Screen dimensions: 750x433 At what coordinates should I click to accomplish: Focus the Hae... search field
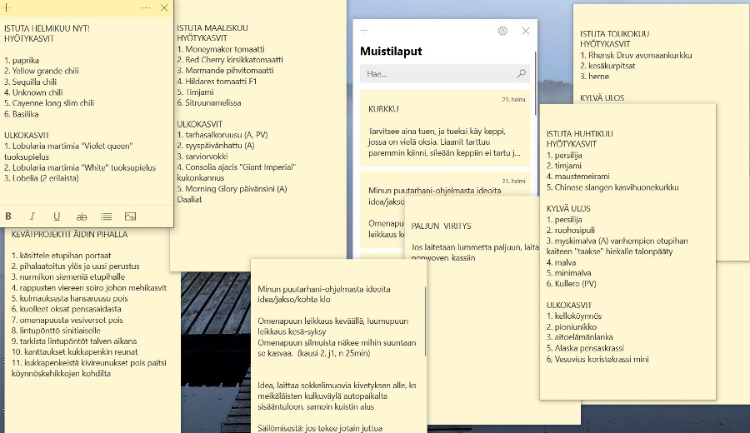pyautogui.click(x=433, y=74)
